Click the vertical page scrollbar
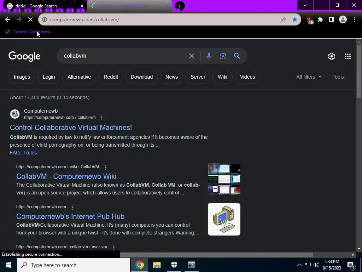This screenshot has width=362, height=272. (359, 72)
